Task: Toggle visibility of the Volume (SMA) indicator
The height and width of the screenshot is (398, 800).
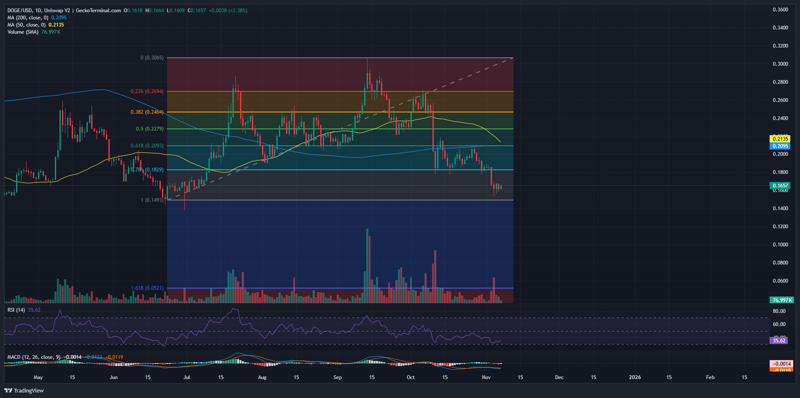Action: (x=22, y=32)
